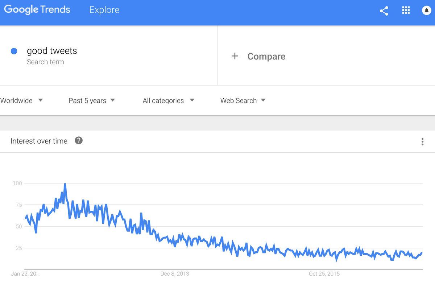
Task: Expand the Worldwide region dropdown
Action: (22, 100)
